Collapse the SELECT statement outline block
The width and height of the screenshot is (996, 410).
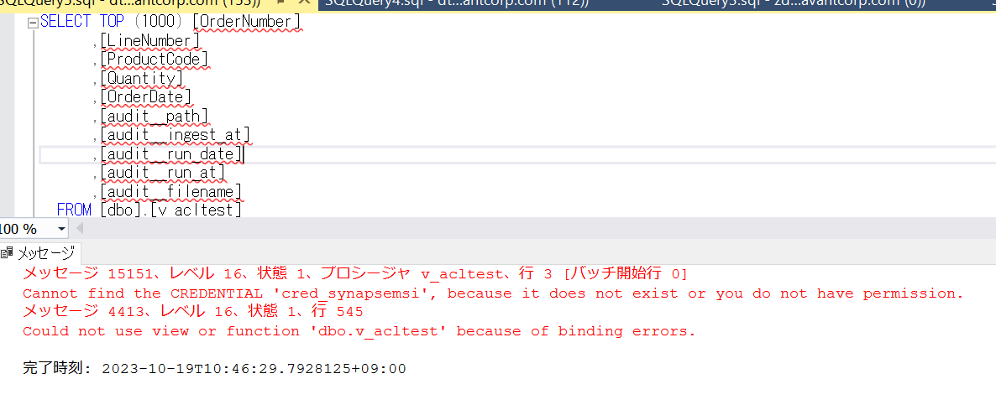click(33, 23)
